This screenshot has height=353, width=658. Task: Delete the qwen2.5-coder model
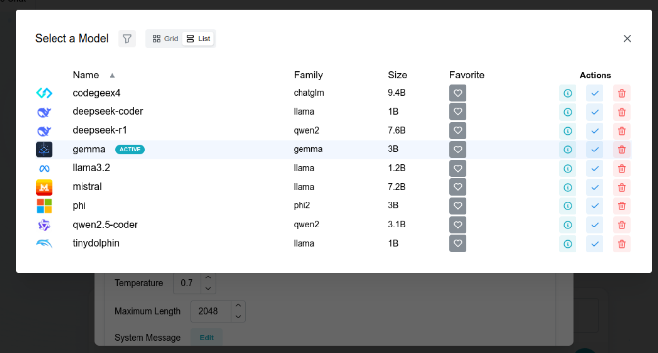(x=622, y=225)
